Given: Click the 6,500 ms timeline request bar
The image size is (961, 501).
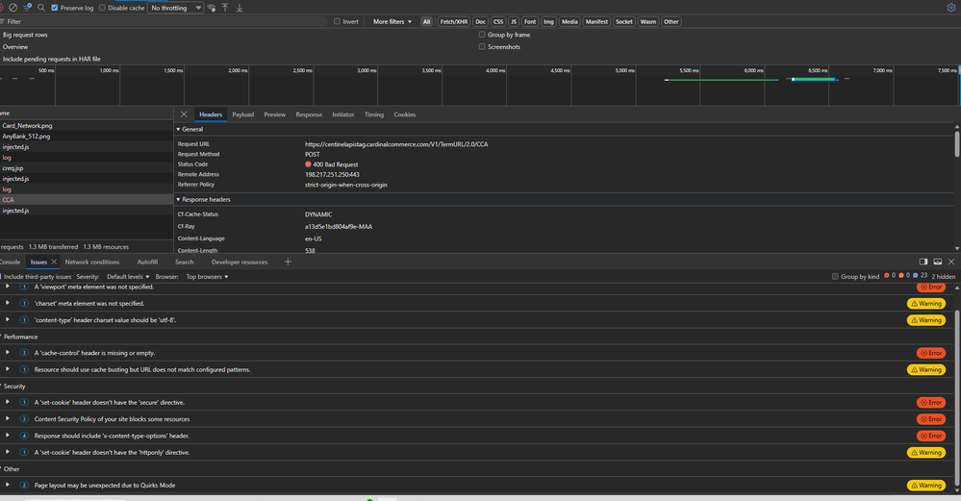Looking at the screenshot, I should [x=813, y=80].
